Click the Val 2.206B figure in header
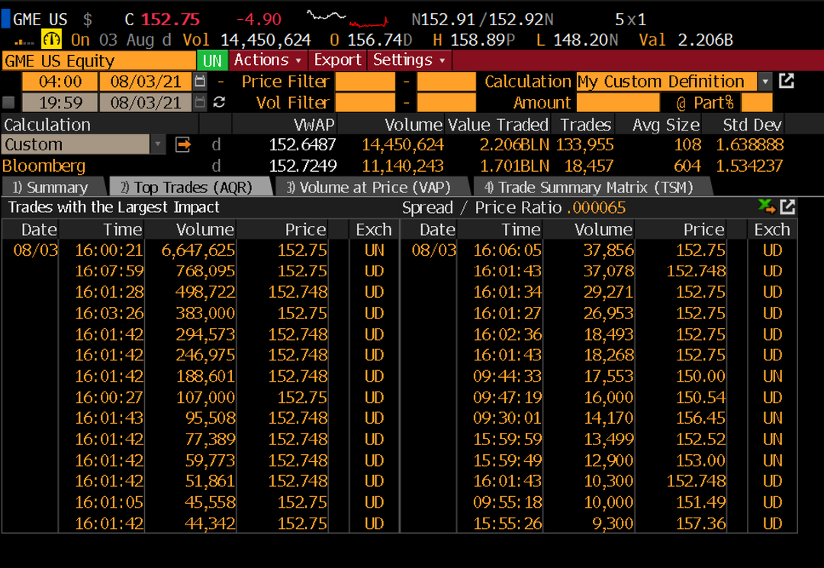 (x=686, y=40)
